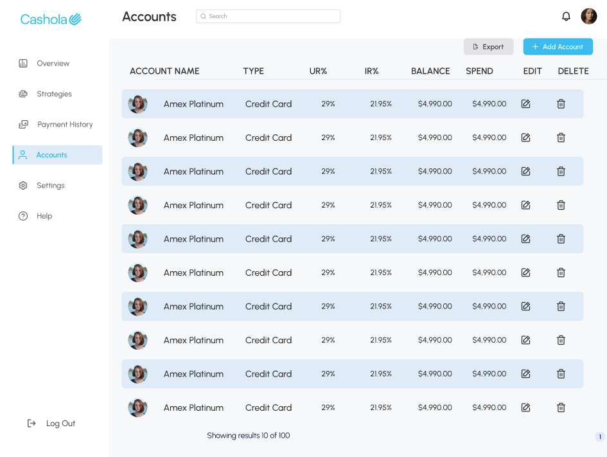Sort by SPEND column header

(x=479, y=71)
